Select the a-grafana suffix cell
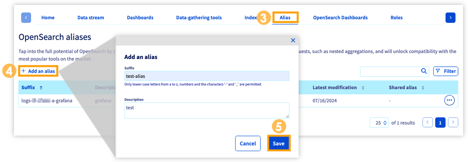 coord(47,101)
